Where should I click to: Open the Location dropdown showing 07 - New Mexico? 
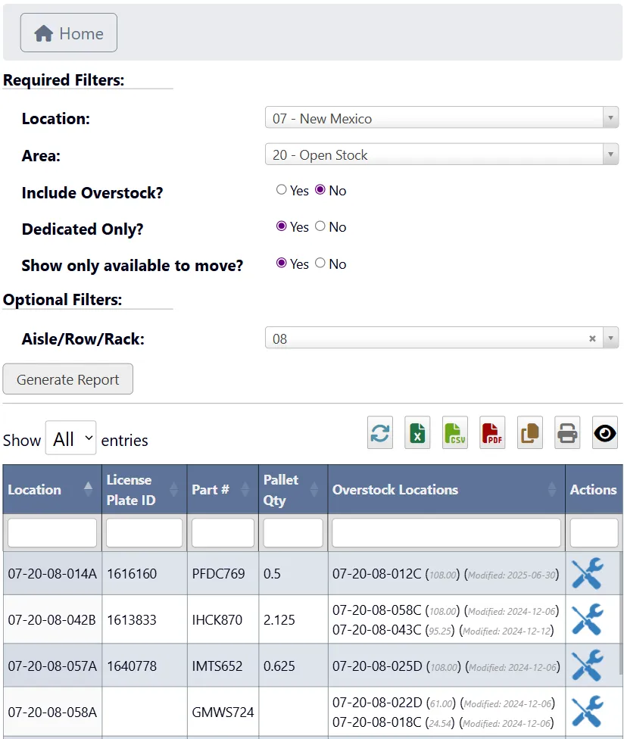tap(441, 118)
